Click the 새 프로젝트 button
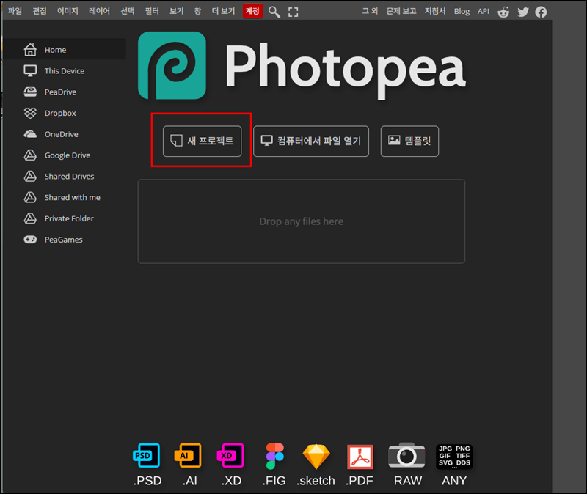Viewport: 587px width, 494px height. click(x=203, y=141)
